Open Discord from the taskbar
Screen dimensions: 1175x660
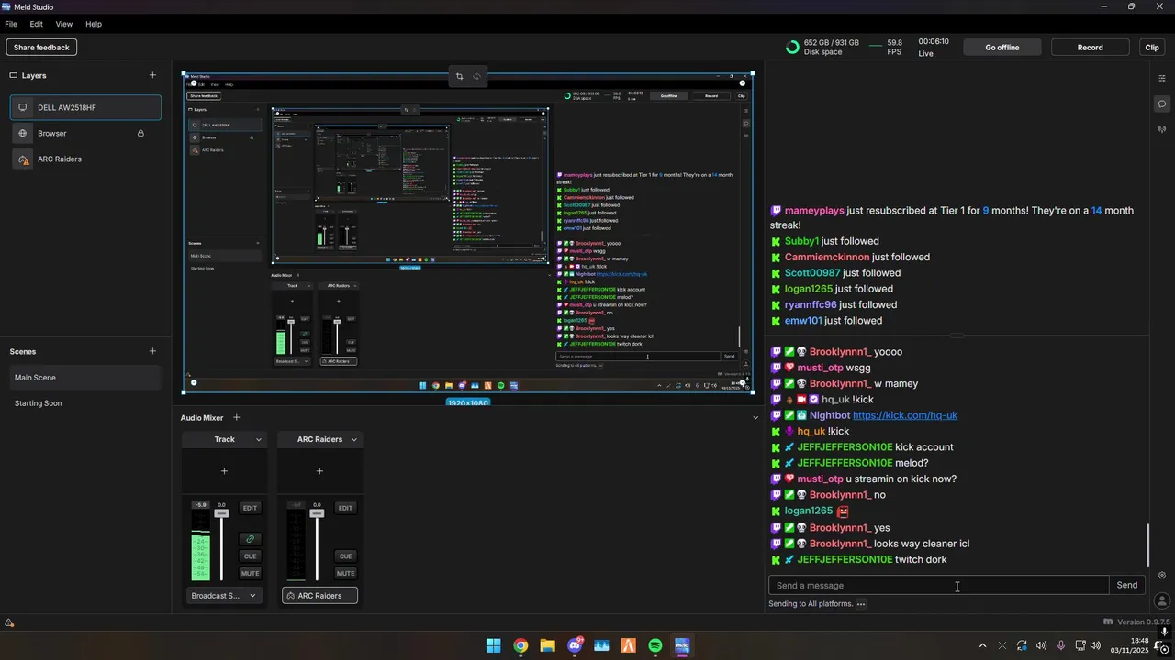[x=575, y=645]
